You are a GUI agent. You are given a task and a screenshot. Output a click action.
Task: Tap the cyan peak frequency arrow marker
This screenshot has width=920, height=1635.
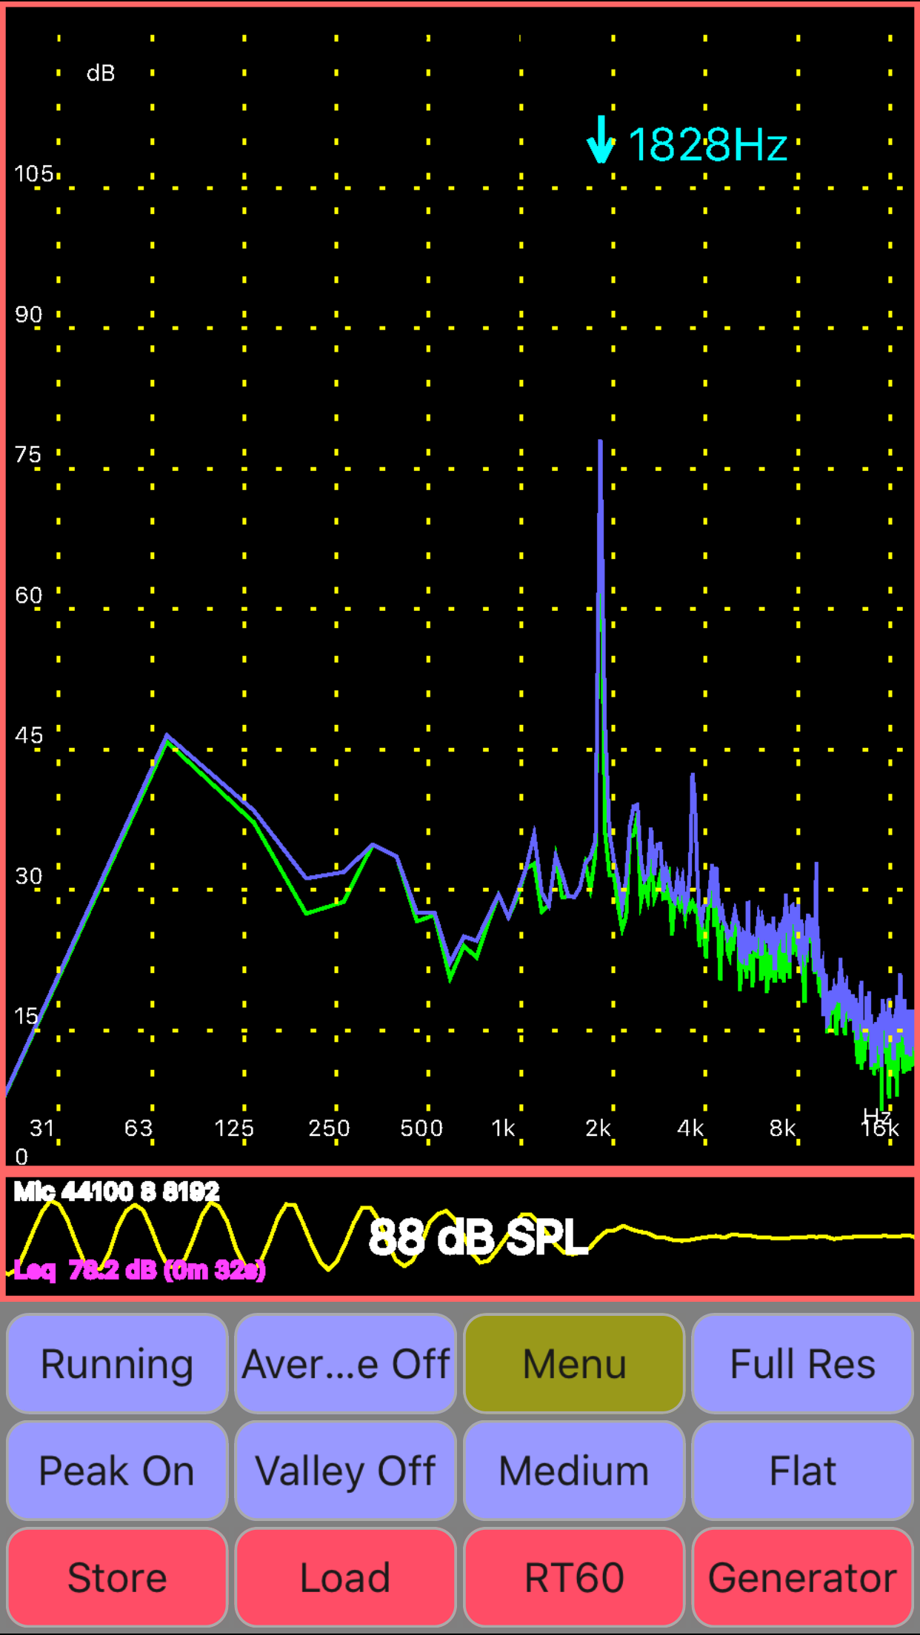click(x=601, y=139)
